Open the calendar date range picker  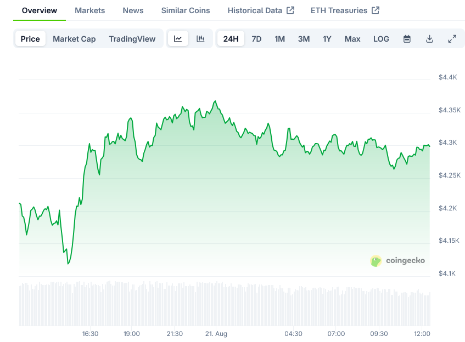tap(407, 39)
